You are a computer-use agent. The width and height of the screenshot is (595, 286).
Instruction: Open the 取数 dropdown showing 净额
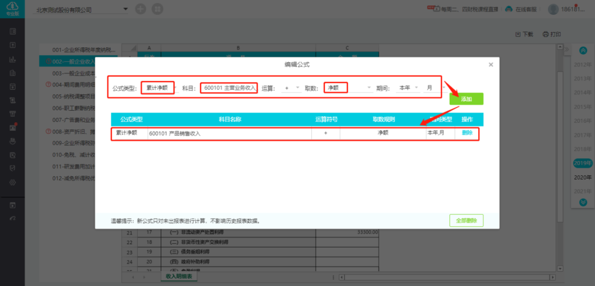pyautogui.click(x=348, y=88)
